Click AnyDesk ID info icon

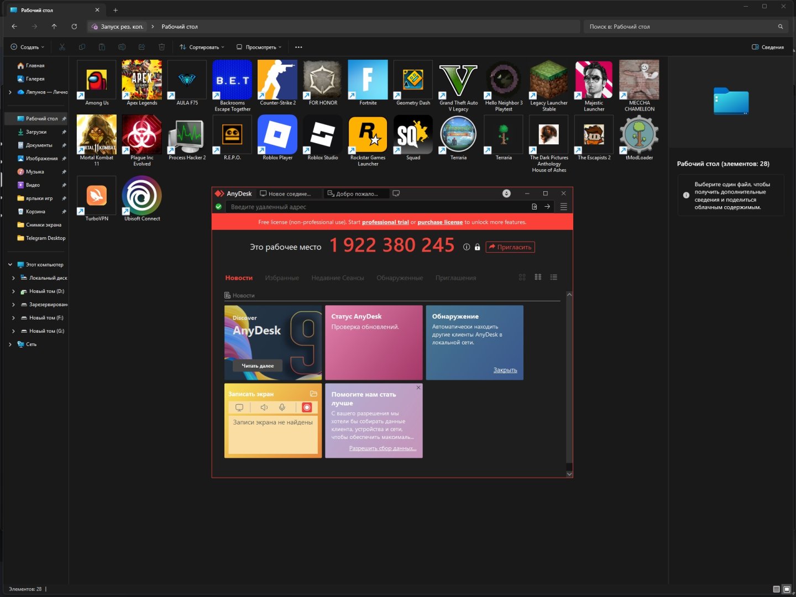(467, 247)
